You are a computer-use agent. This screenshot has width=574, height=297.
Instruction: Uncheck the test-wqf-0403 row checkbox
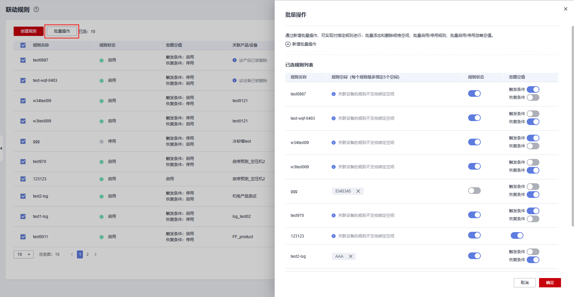click(23, 80)
